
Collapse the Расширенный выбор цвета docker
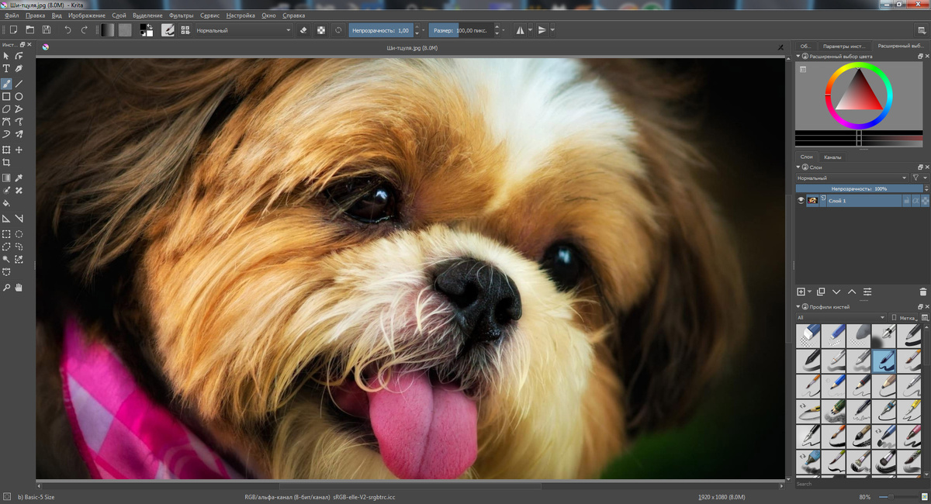click(798, 57)
